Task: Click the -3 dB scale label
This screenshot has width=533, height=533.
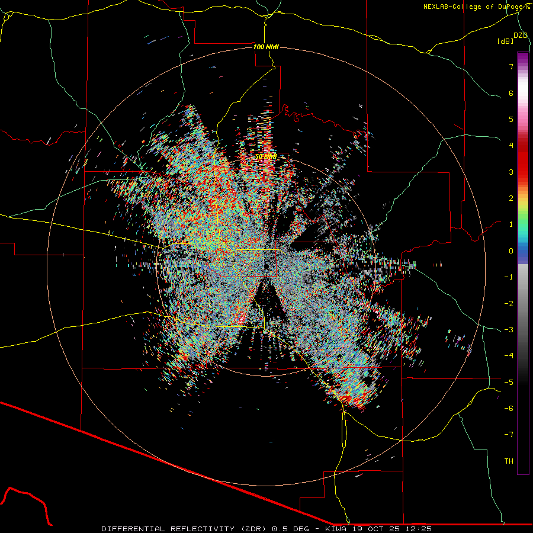Action: (509, 330)
